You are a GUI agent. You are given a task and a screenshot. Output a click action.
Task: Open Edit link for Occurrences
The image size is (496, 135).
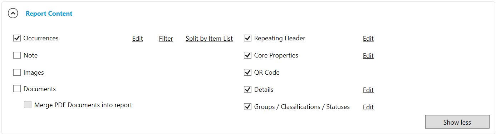pos(137,39)
